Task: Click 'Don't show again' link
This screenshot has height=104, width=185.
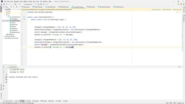Action: click(x=177, y=10)
